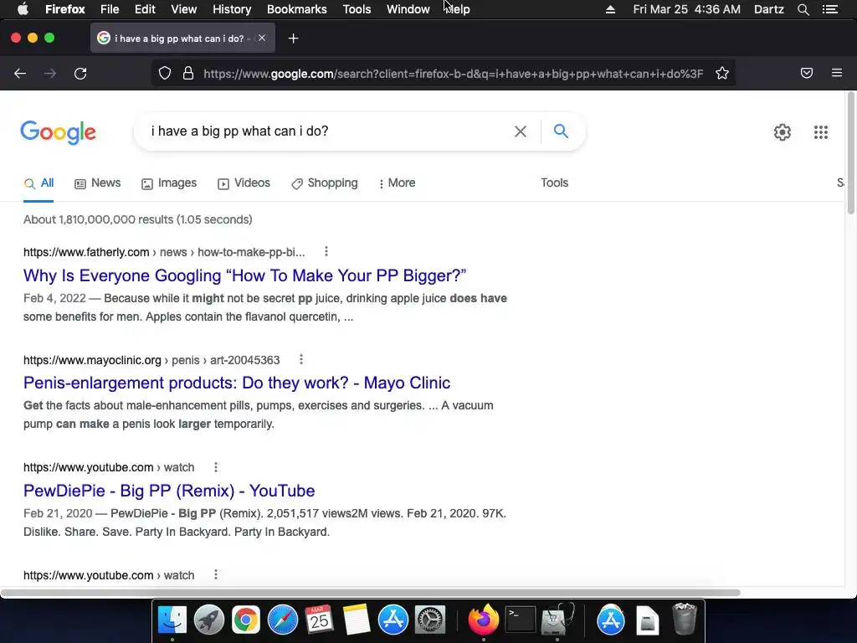Click the Google logo

(58, 132)
